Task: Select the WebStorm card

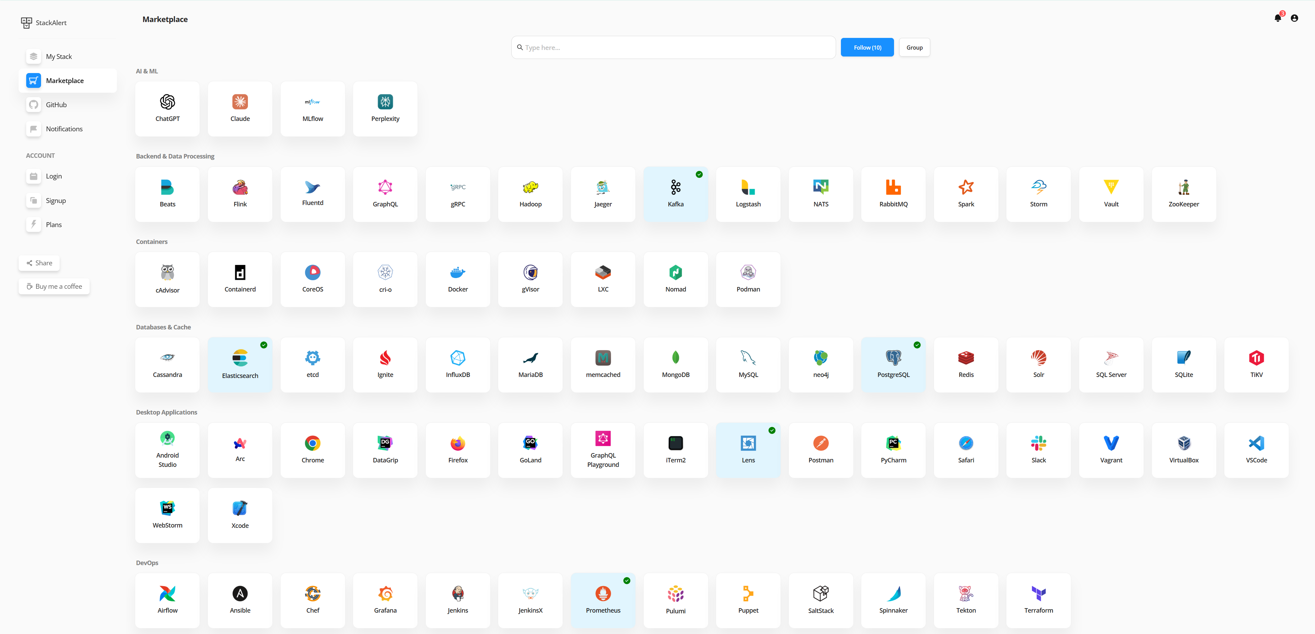Action: (x=168, y=515)
